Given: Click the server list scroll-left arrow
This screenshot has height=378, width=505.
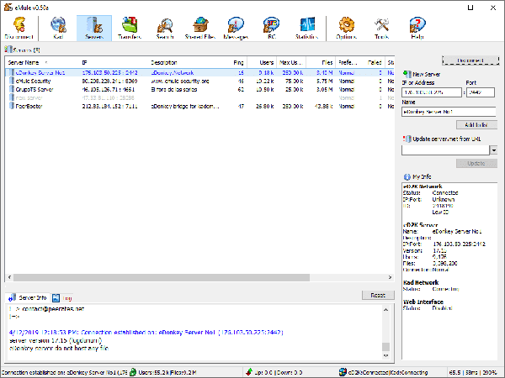Looking at the screenshot, I should pyautogui.click(x=9, y=277).
